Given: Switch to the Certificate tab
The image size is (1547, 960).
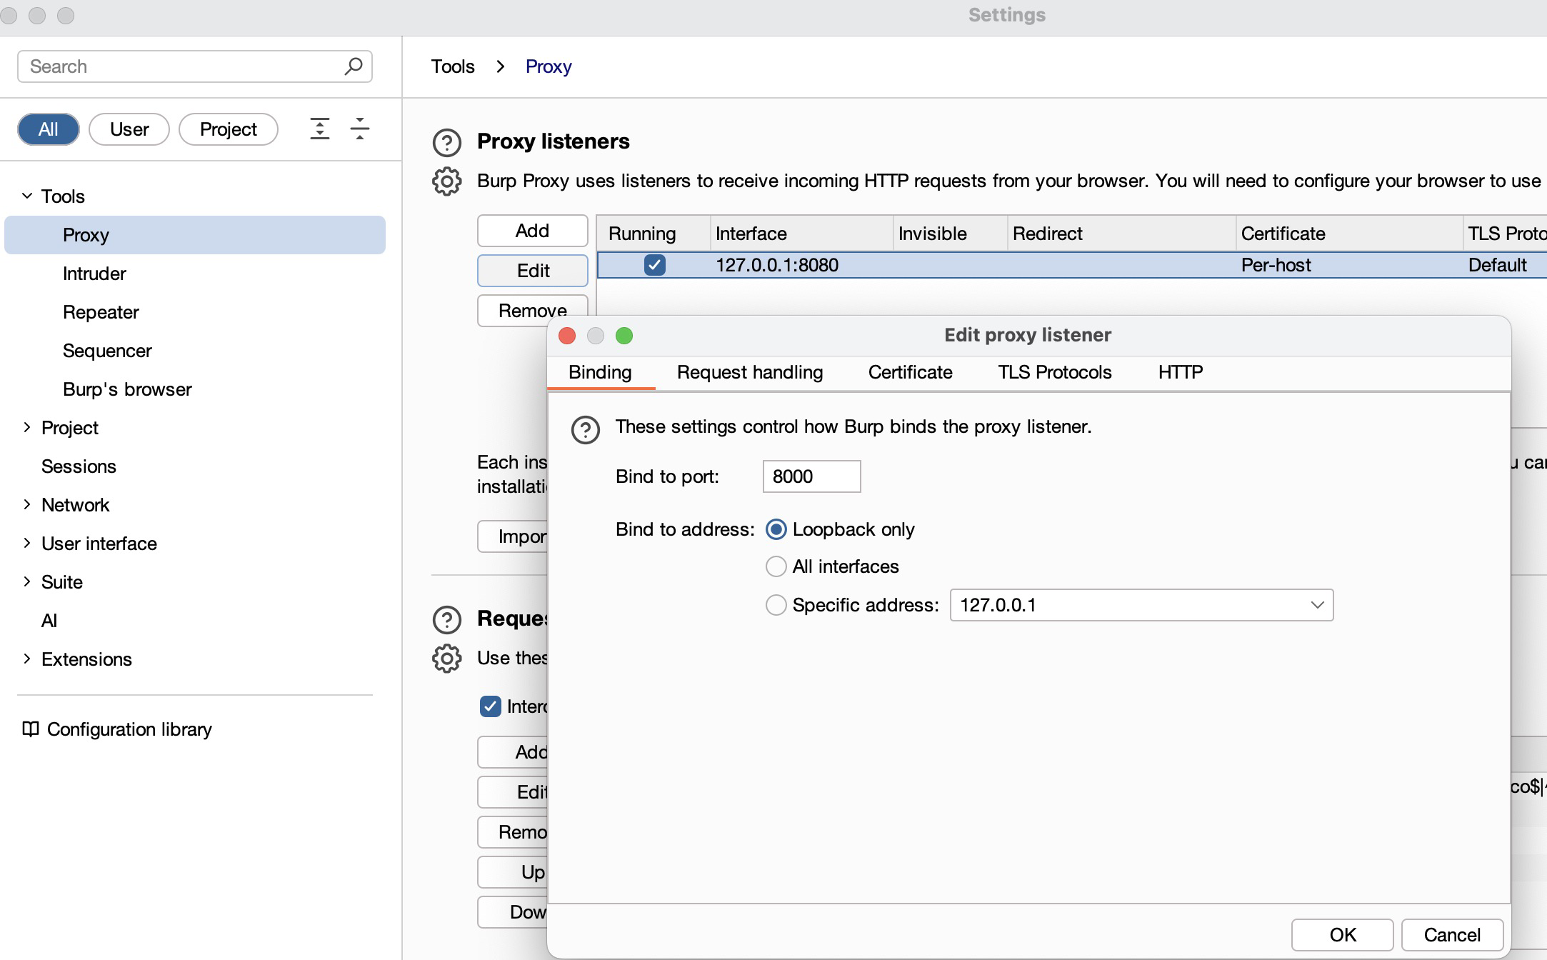Looking at the screenshot, I should pyautogui.click(x=909, y=372).
